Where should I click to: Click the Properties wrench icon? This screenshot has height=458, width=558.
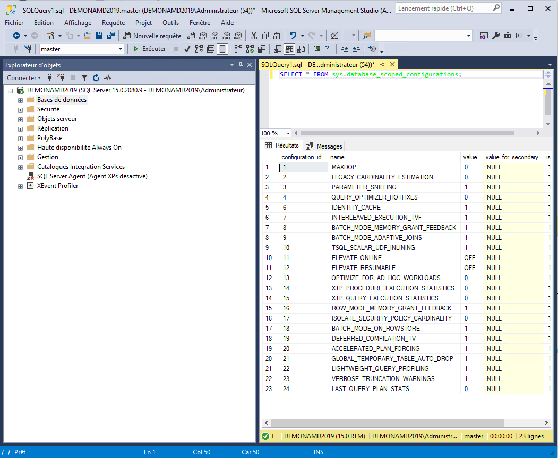tap(496, 36)
